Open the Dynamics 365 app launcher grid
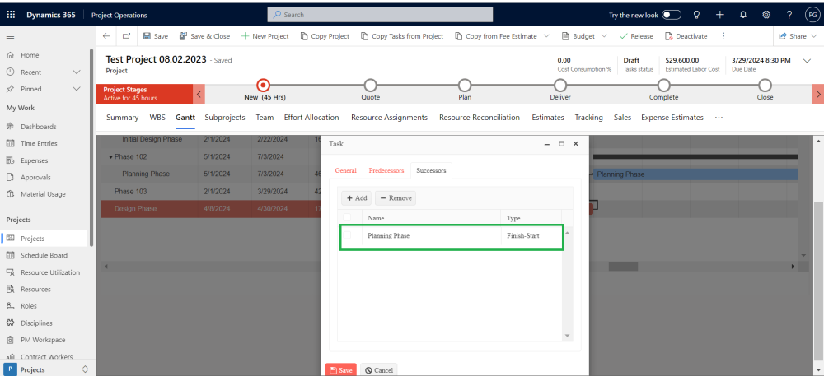This screenshot has width=824, height=376. 11,15
